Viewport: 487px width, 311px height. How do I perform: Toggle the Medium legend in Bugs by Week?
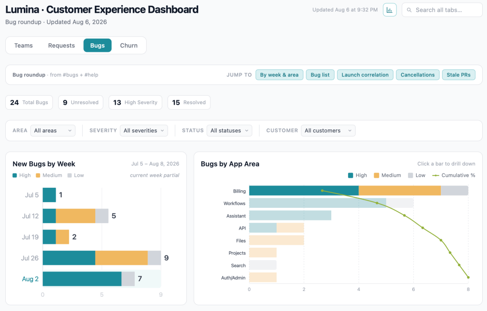pos(49,175)
